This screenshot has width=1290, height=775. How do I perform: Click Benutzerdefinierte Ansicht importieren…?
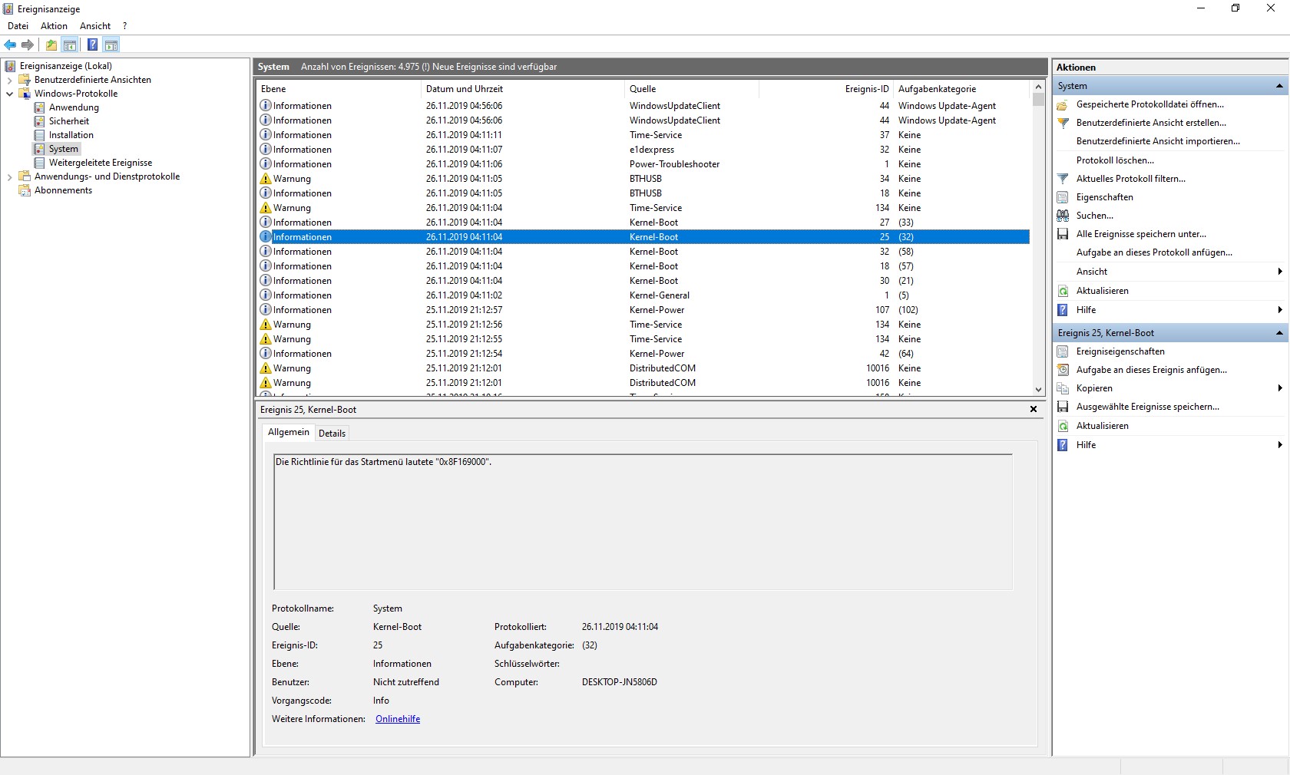pyautogui.click(x=1158, y=141)
